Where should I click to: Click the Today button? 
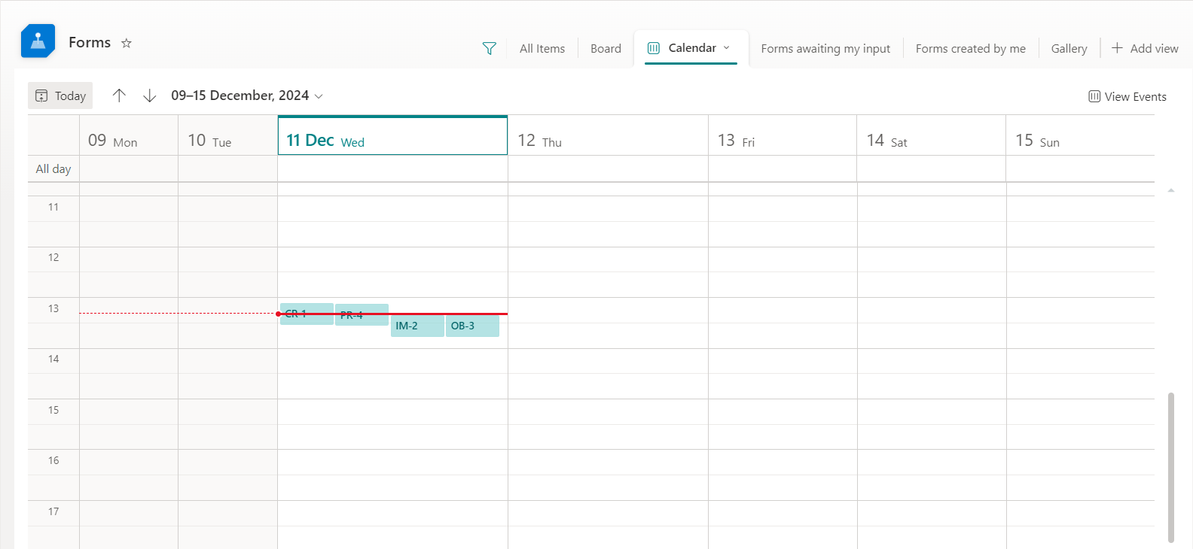pyautogui.click(x=60, y=96)
